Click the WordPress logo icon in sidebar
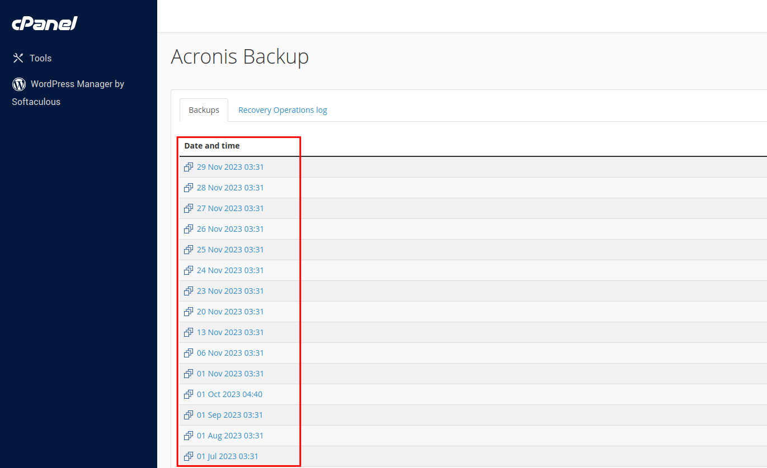 (x=19, y=84)
